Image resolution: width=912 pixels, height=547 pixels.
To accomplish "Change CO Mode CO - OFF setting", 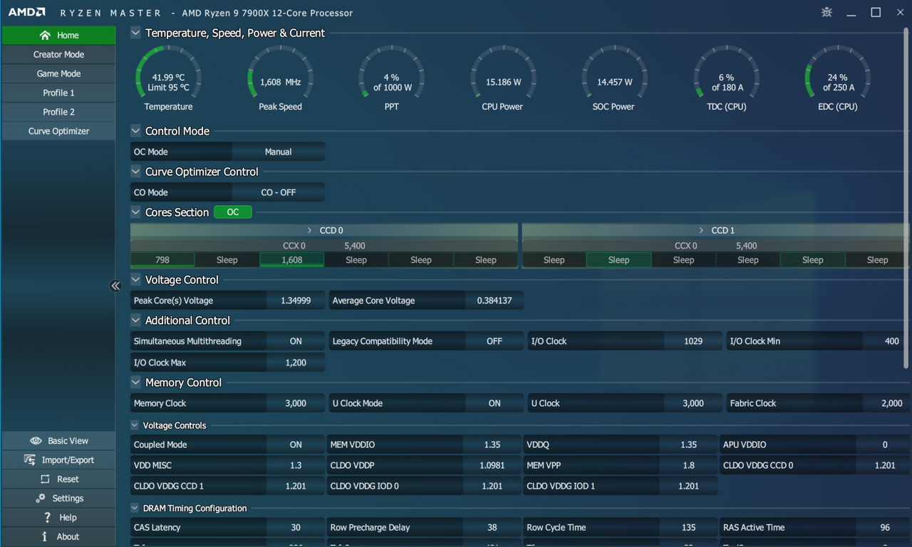I will 278,192.
